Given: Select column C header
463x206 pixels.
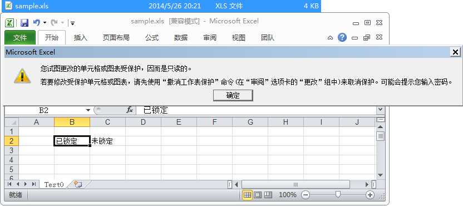Looking at the screenshot, I should (x=107, y=122).
